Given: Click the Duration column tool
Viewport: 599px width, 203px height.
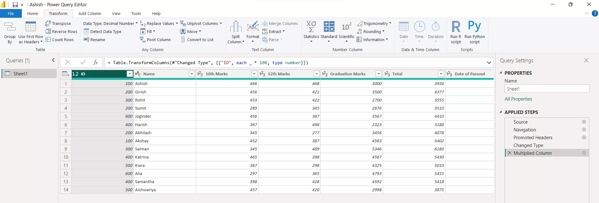Looking at the screenshot, I should point(436,32).
